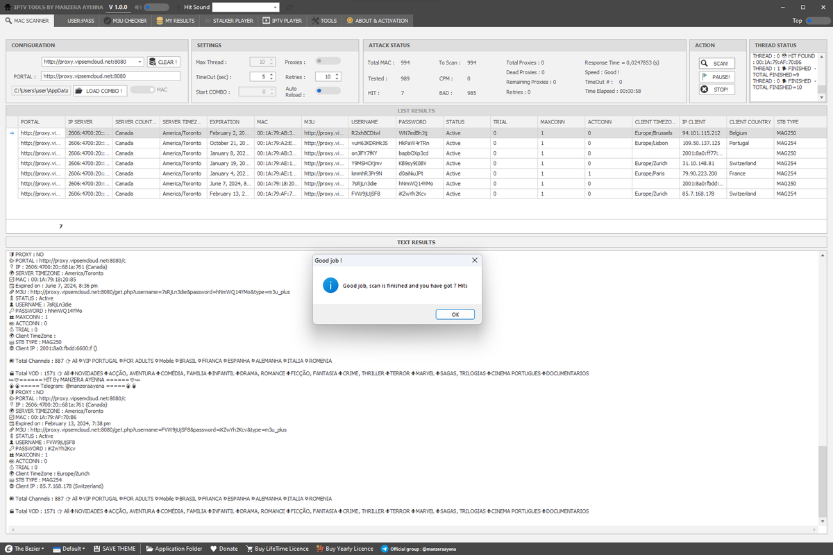Click the STOP! button
Image resolution: width=833 pixels, height=555 pixels.
(x=715, y=89)
